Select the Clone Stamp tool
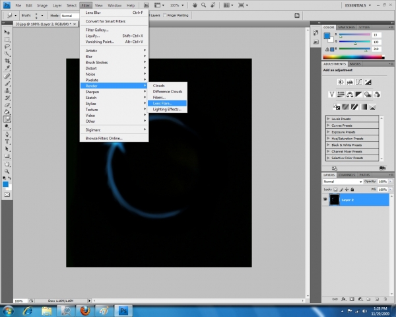 (x=7, y=90)
